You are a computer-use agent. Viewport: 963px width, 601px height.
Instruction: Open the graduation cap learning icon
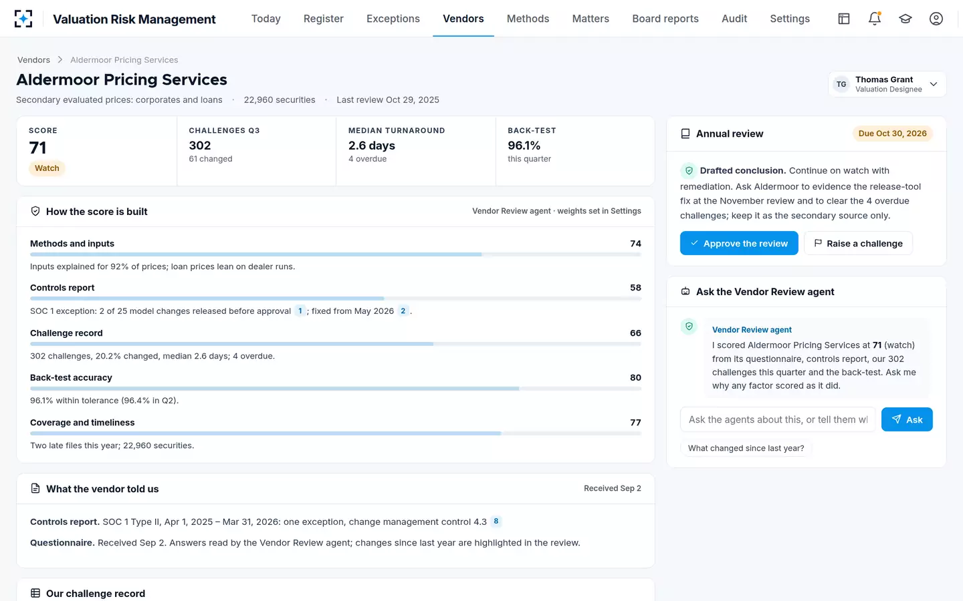click(x=905, y=19)
